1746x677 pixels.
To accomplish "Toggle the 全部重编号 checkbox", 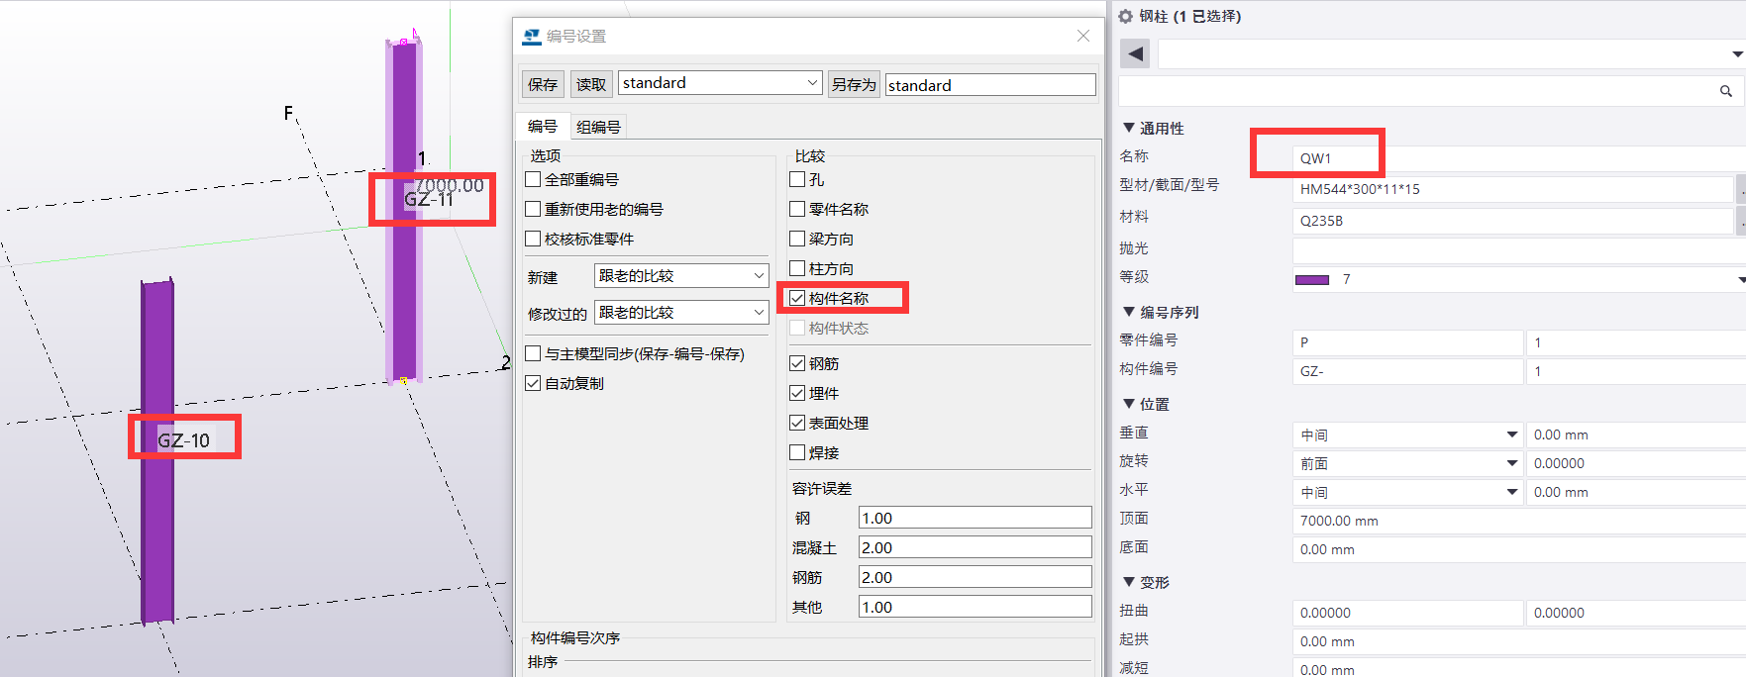I will [533, 179].
